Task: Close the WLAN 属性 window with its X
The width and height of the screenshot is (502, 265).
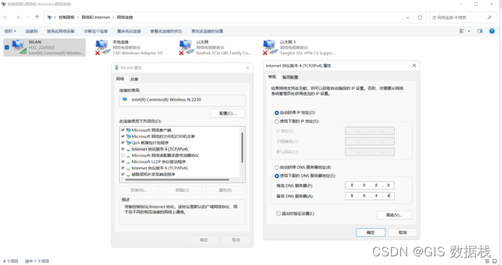Action: pyautogui.click(x=247, y=68)
